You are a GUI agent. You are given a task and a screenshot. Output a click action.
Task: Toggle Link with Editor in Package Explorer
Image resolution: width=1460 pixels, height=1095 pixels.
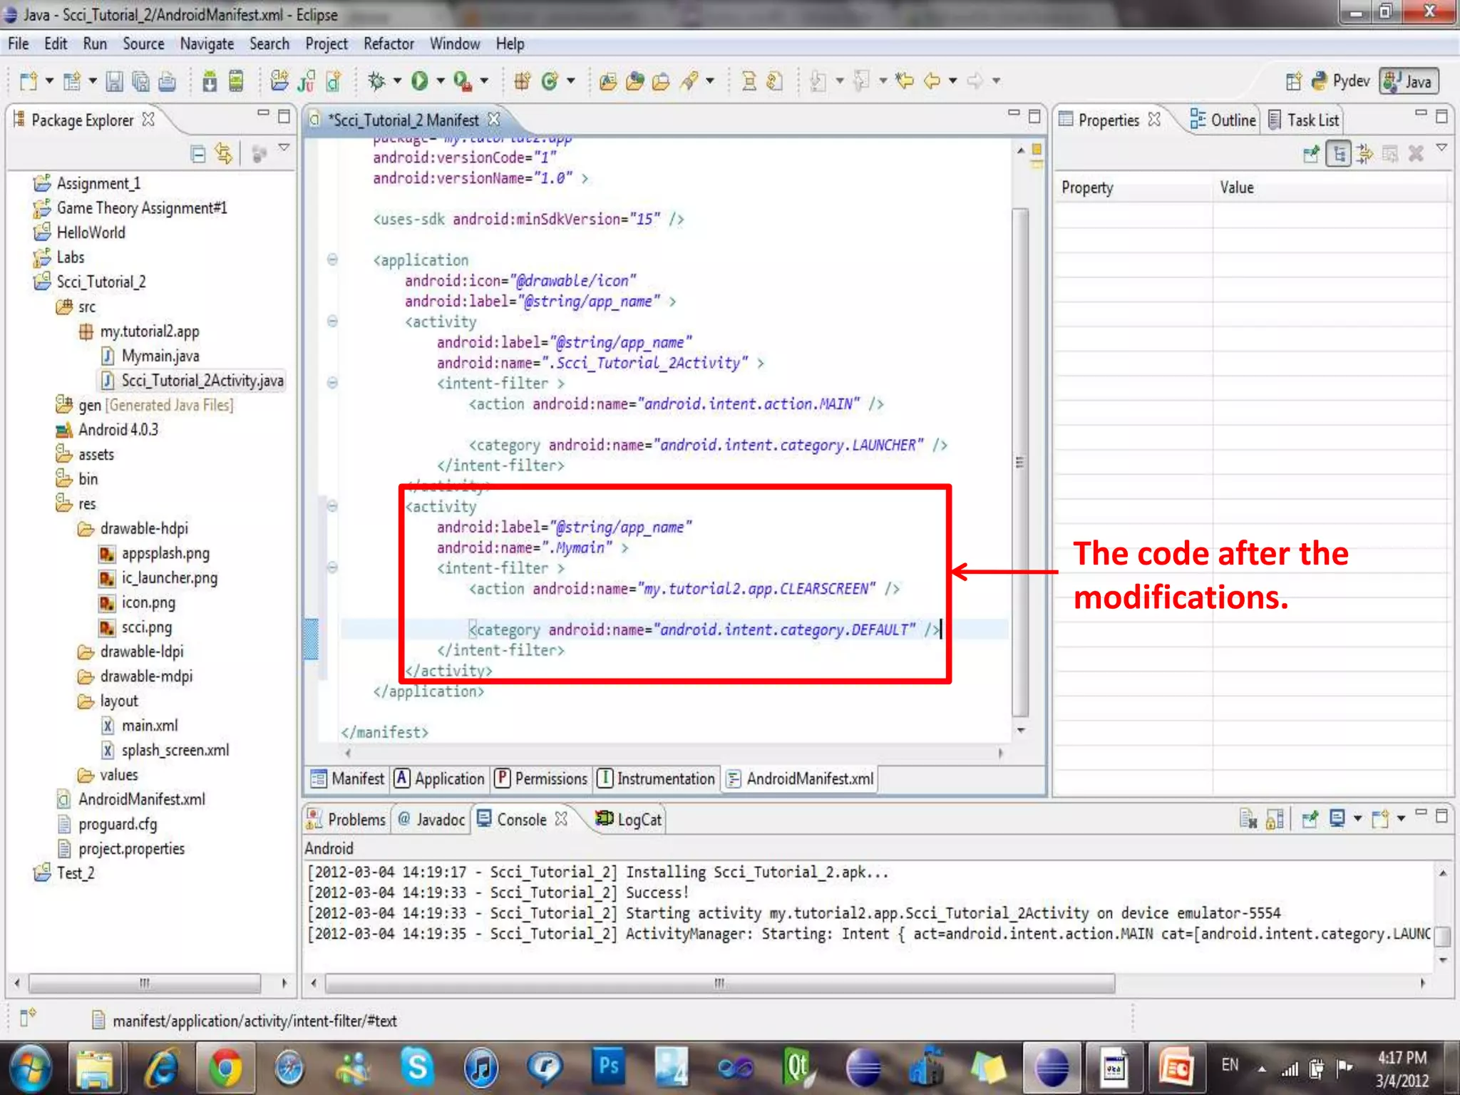click(x=224, y=153)
